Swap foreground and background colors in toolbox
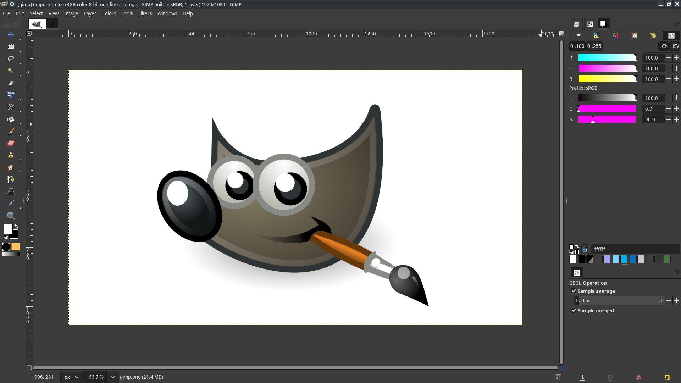 pos(16,226)
